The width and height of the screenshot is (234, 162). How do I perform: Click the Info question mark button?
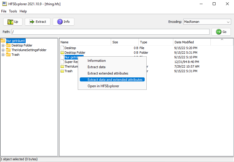click(x=63, y=22)
